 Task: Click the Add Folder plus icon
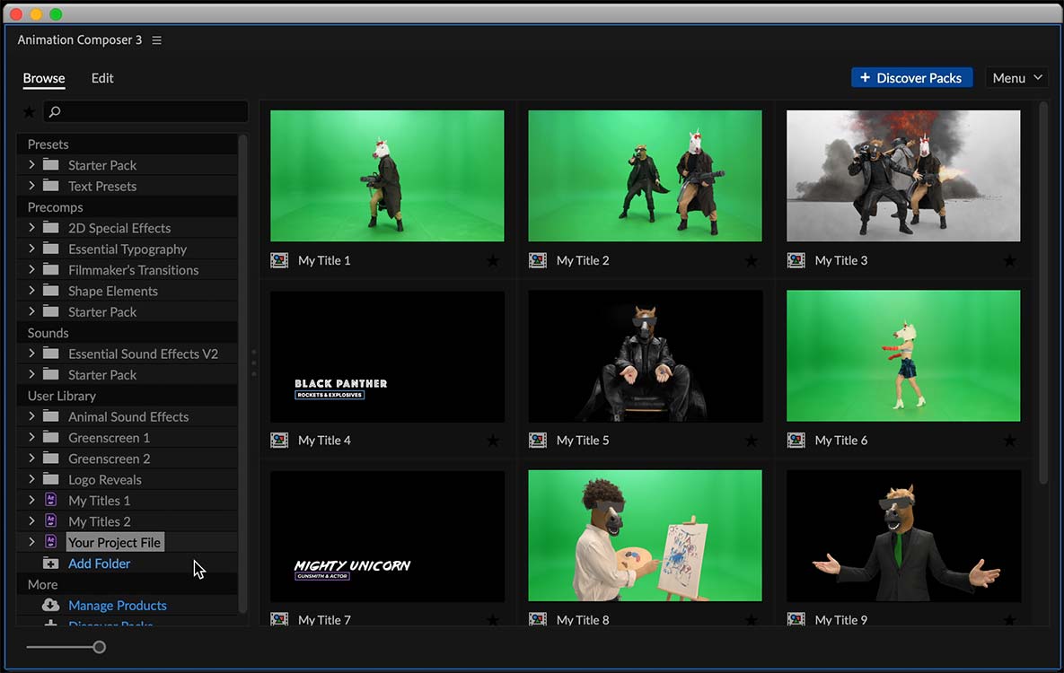pos(50,564)
